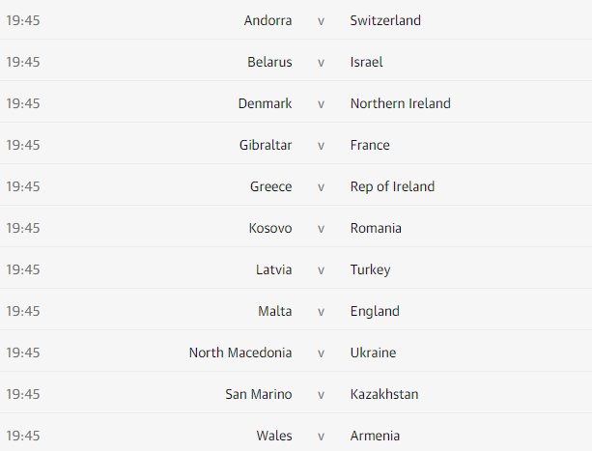The height and width of the screenshot is (451, 592).
Task: Open the Ukraine team link
Action: pyautogui.click(x=373, y=352)
